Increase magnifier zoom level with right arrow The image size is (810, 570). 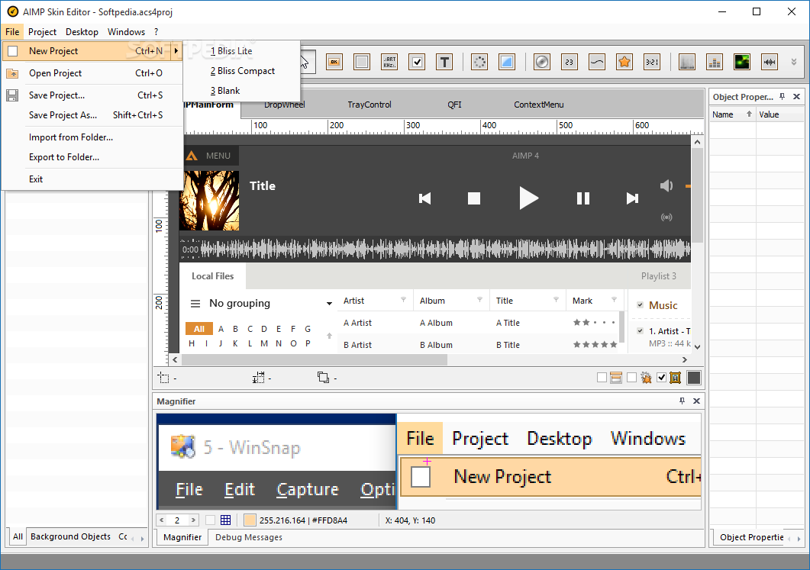(193, 520)
